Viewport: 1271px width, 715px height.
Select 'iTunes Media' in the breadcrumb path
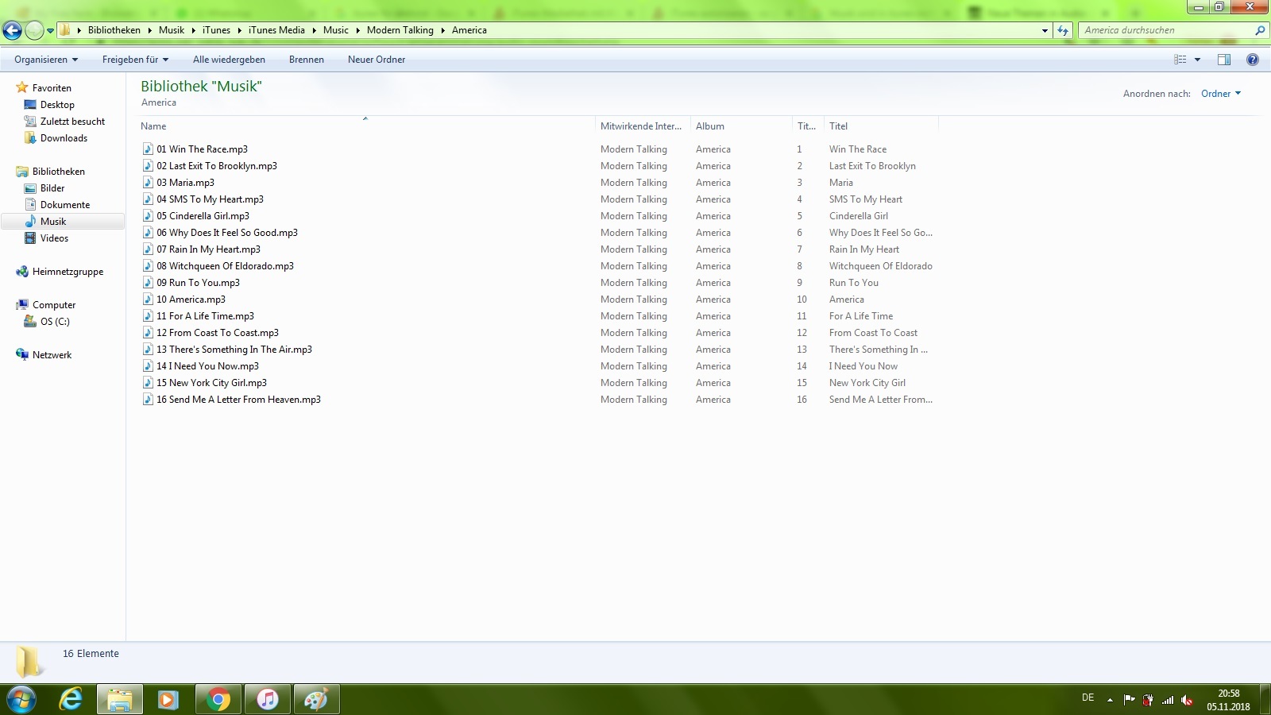tap(276, 30)
